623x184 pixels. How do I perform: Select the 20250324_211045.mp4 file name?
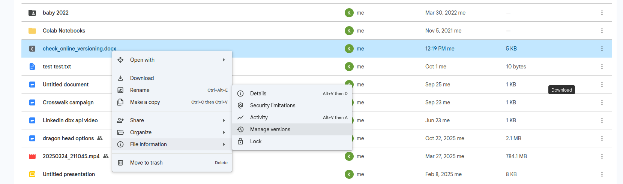[x=71, y=156]
